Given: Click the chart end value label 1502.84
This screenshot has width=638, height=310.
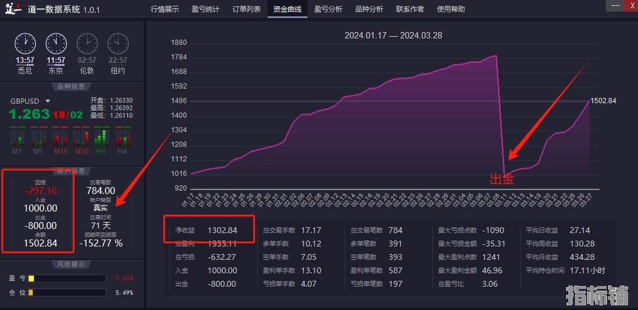Looking at the screenshot, I should tap(603, 101).
